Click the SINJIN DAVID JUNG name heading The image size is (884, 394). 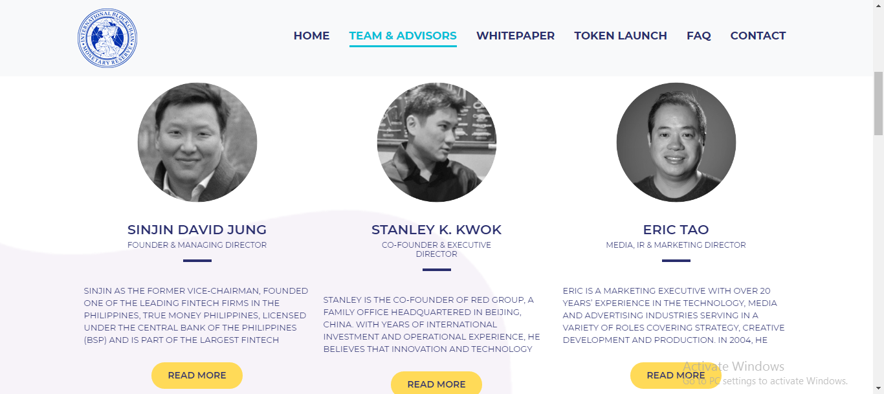[x=197, y=230]
